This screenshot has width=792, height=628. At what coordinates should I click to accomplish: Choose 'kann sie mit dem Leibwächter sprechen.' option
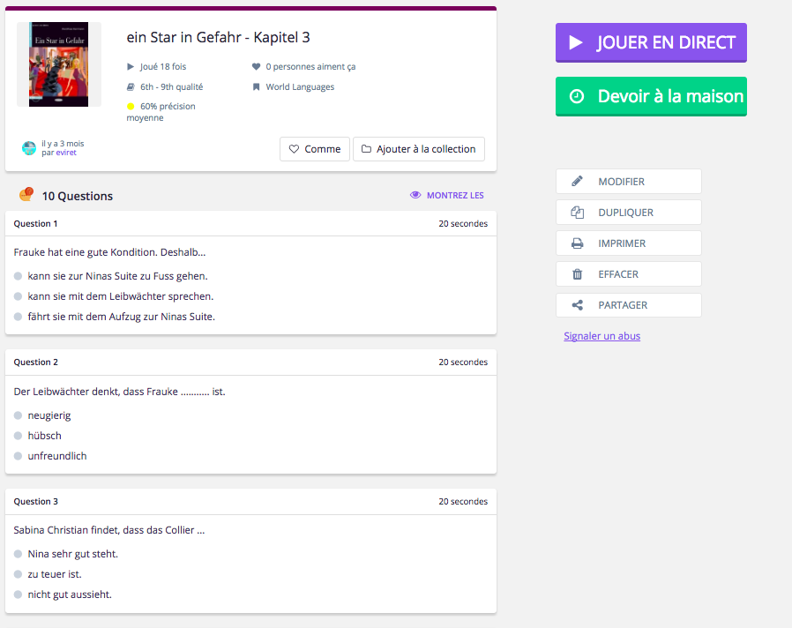tap(19, 296)
